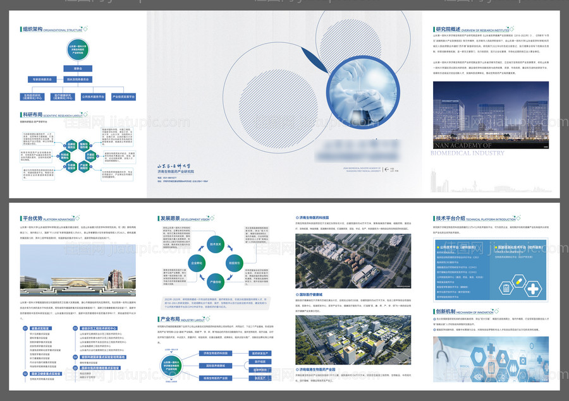
Task: Click the clipboard hexagon icon
Action: tap(507, 289)
